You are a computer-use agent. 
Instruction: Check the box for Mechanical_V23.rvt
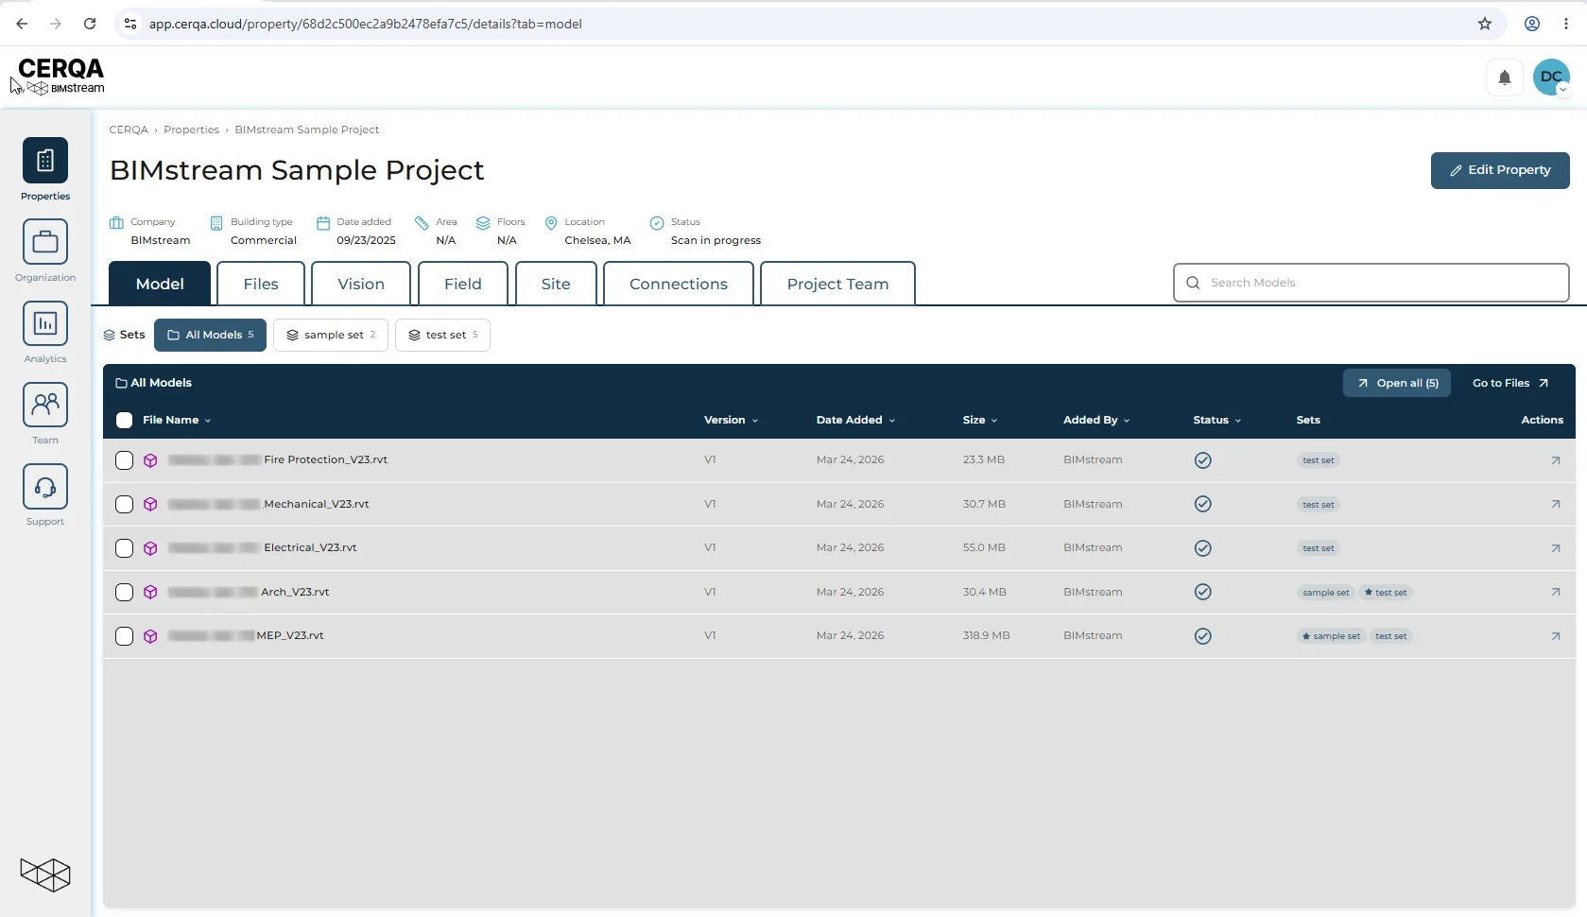(124, 504)
